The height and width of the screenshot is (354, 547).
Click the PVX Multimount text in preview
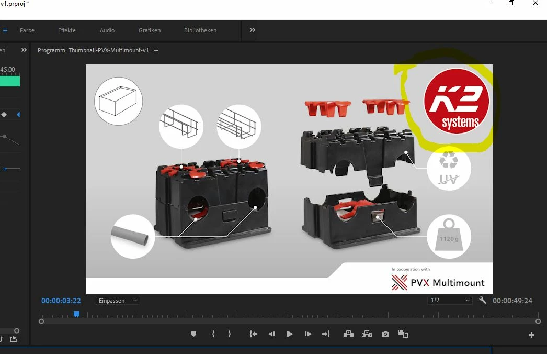pyautogui.click(x=448, y=283)
